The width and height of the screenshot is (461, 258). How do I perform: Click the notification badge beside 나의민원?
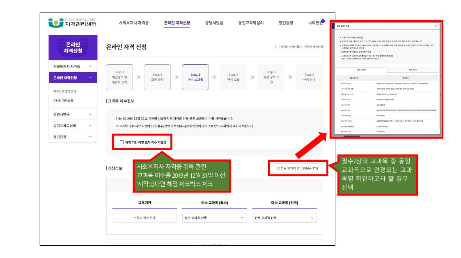[323, 21]
